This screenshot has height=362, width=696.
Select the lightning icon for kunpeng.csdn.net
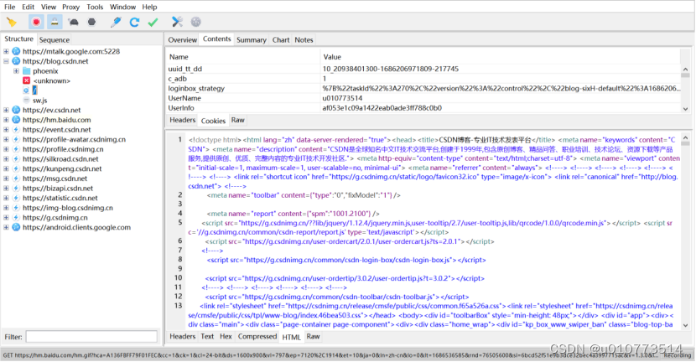click(x=16, y=168)
